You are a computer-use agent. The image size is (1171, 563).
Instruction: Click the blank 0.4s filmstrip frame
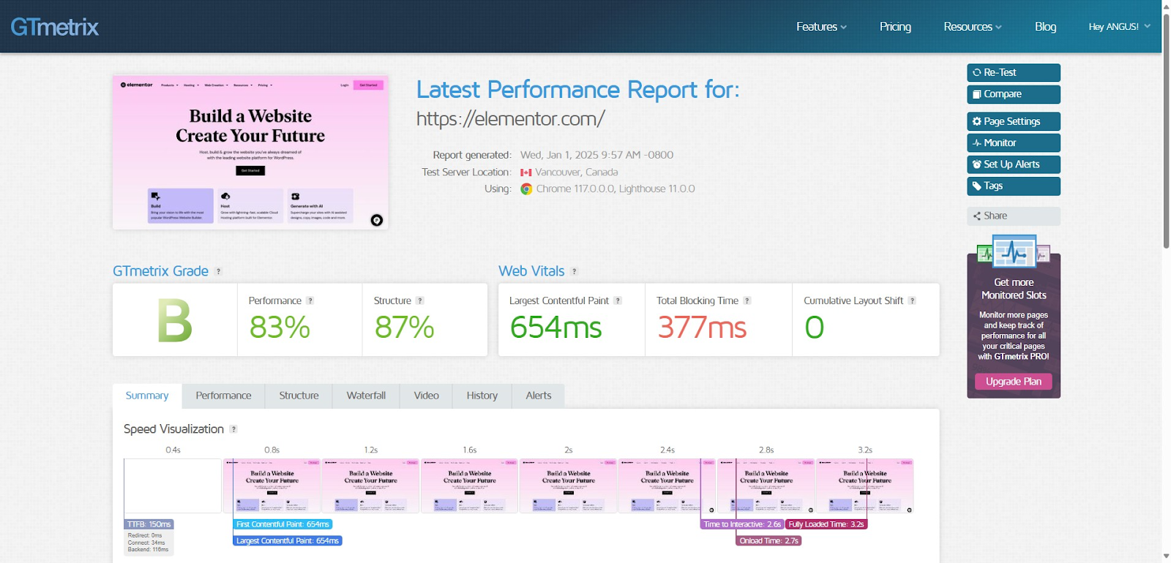(173, 486)
